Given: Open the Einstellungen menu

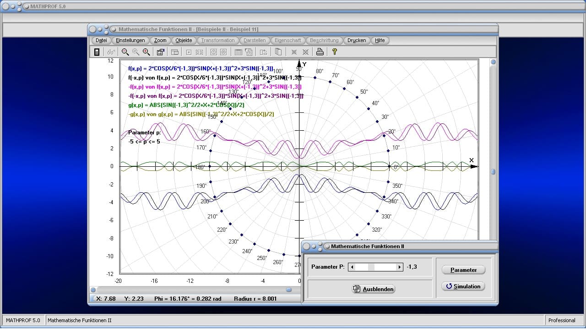Looking at the screenshot, I should tap(130, 40).
